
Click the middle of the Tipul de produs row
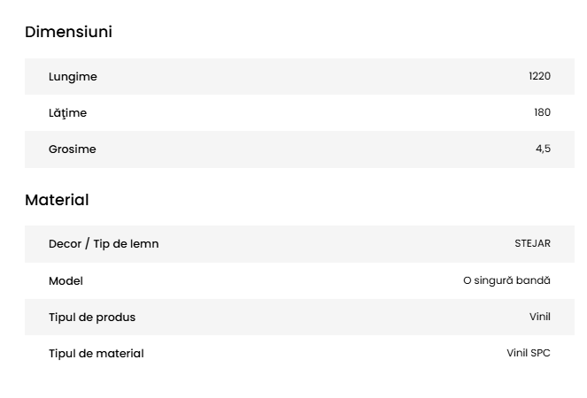pyautogui.click(x=299, y=318)
